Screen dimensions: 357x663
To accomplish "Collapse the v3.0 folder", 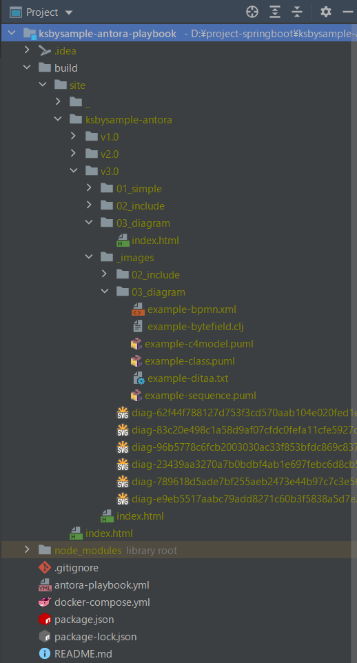I will [x=74, y=171].
